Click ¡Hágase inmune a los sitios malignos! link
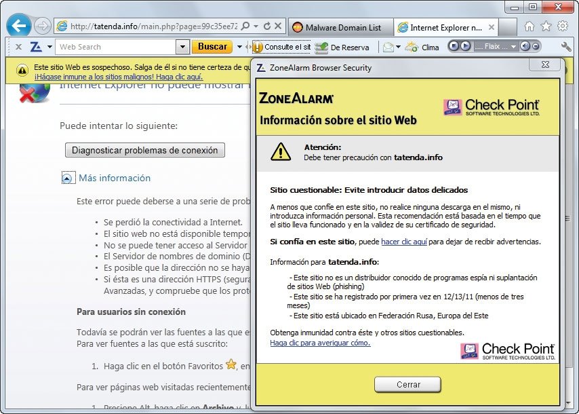Screen dimensions: 579x414 [x=119, y=77]
